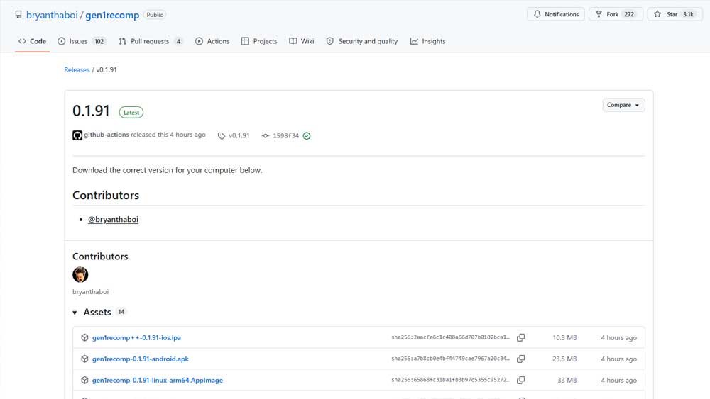Download gen1recomp++-0.1.91-ios.ipa
710x399 pixels.
tap(137, 337)
